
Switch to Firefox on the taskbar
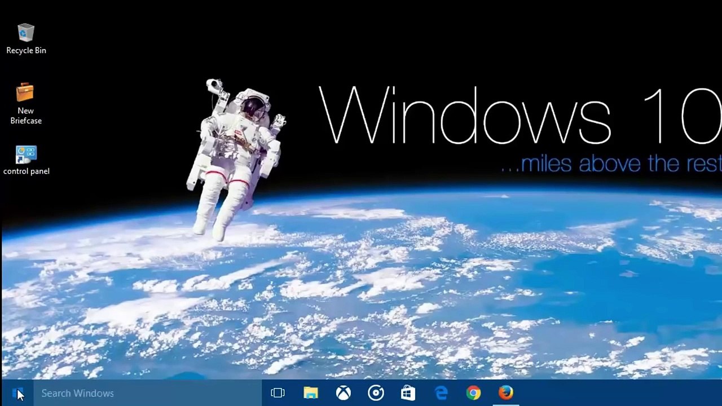coord(506,393)
